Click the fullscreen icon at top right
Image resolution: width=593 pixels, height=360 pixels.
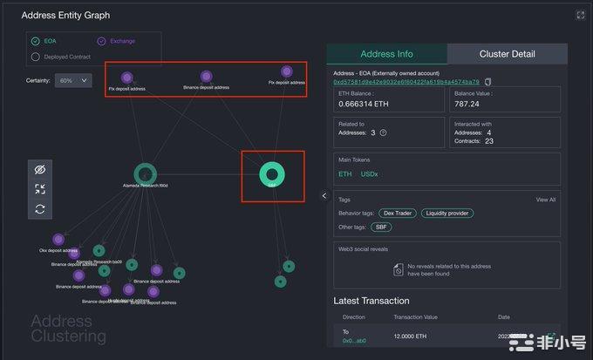coord(581,15)
